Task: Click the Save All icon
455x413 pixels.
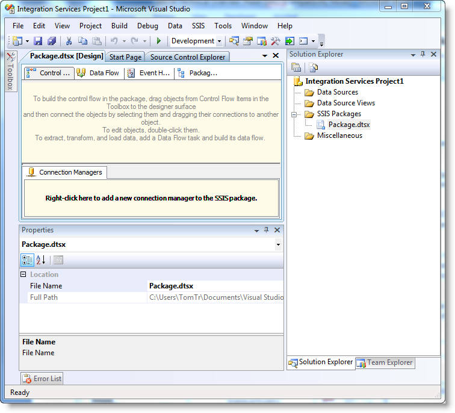Action: coord(52,41)
